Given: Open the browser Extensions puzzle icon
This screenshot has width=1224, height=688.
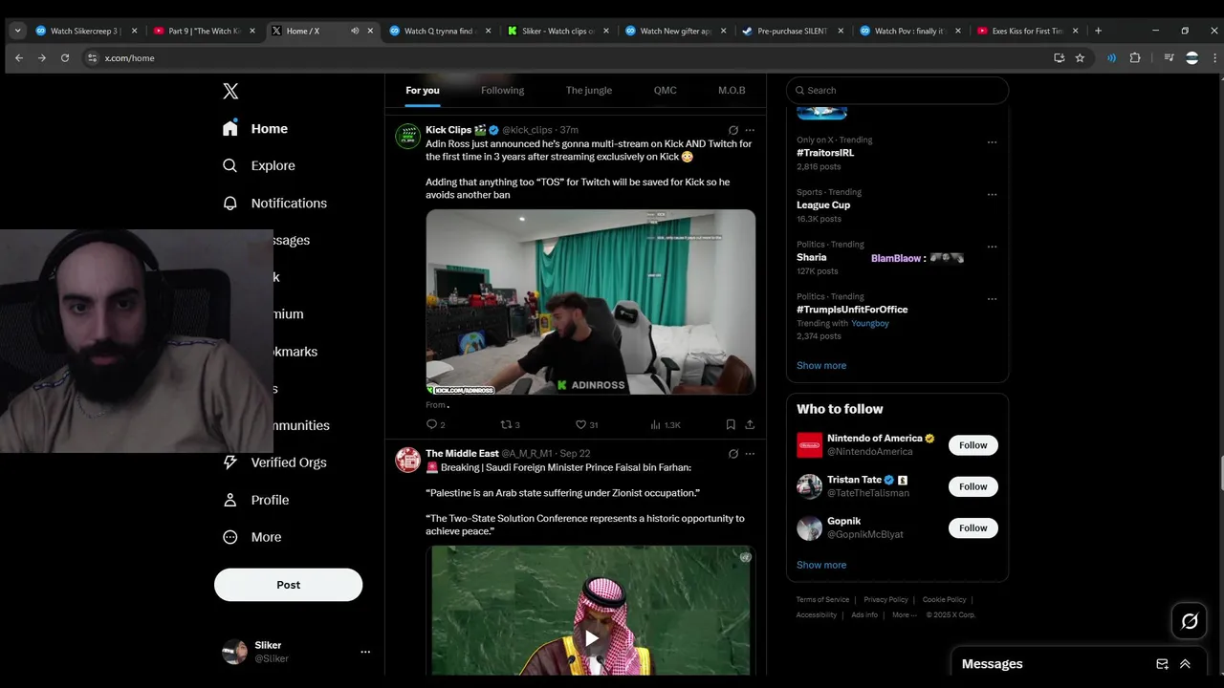Looking at the screenshot, I should (1135, 58).
